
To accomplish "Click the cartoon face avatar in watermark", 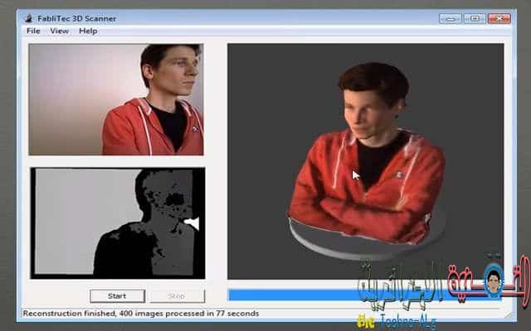I will pos(494,281).
